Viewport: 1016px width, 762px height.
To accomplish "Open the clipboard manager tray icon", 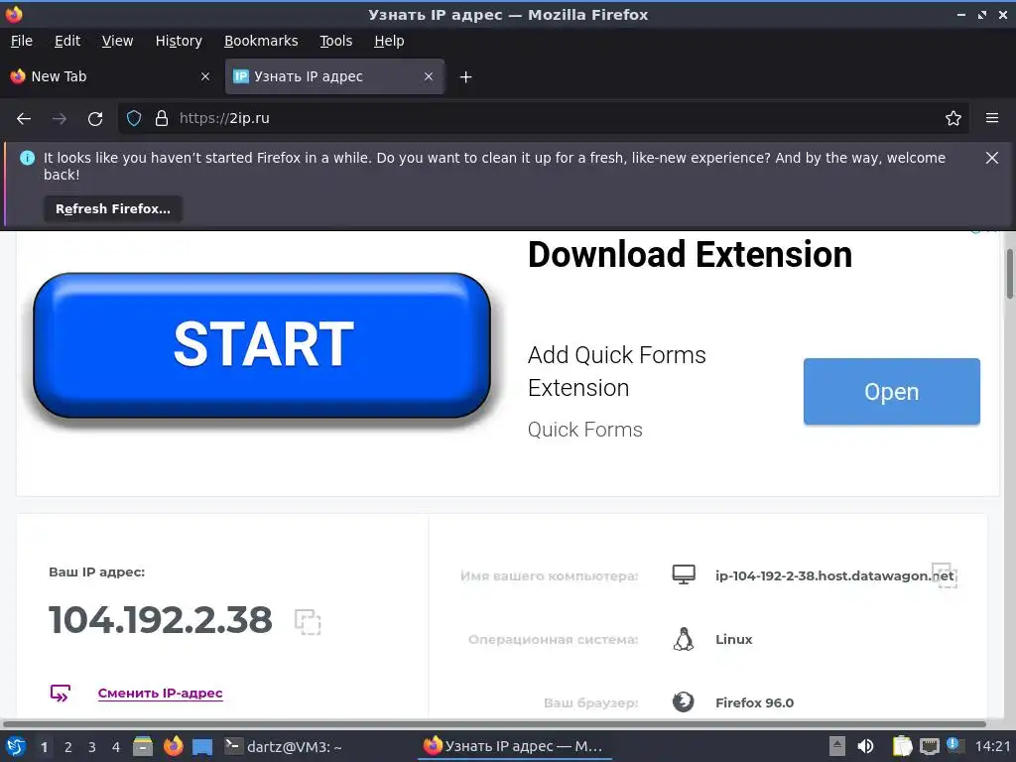I will point(902,746).
